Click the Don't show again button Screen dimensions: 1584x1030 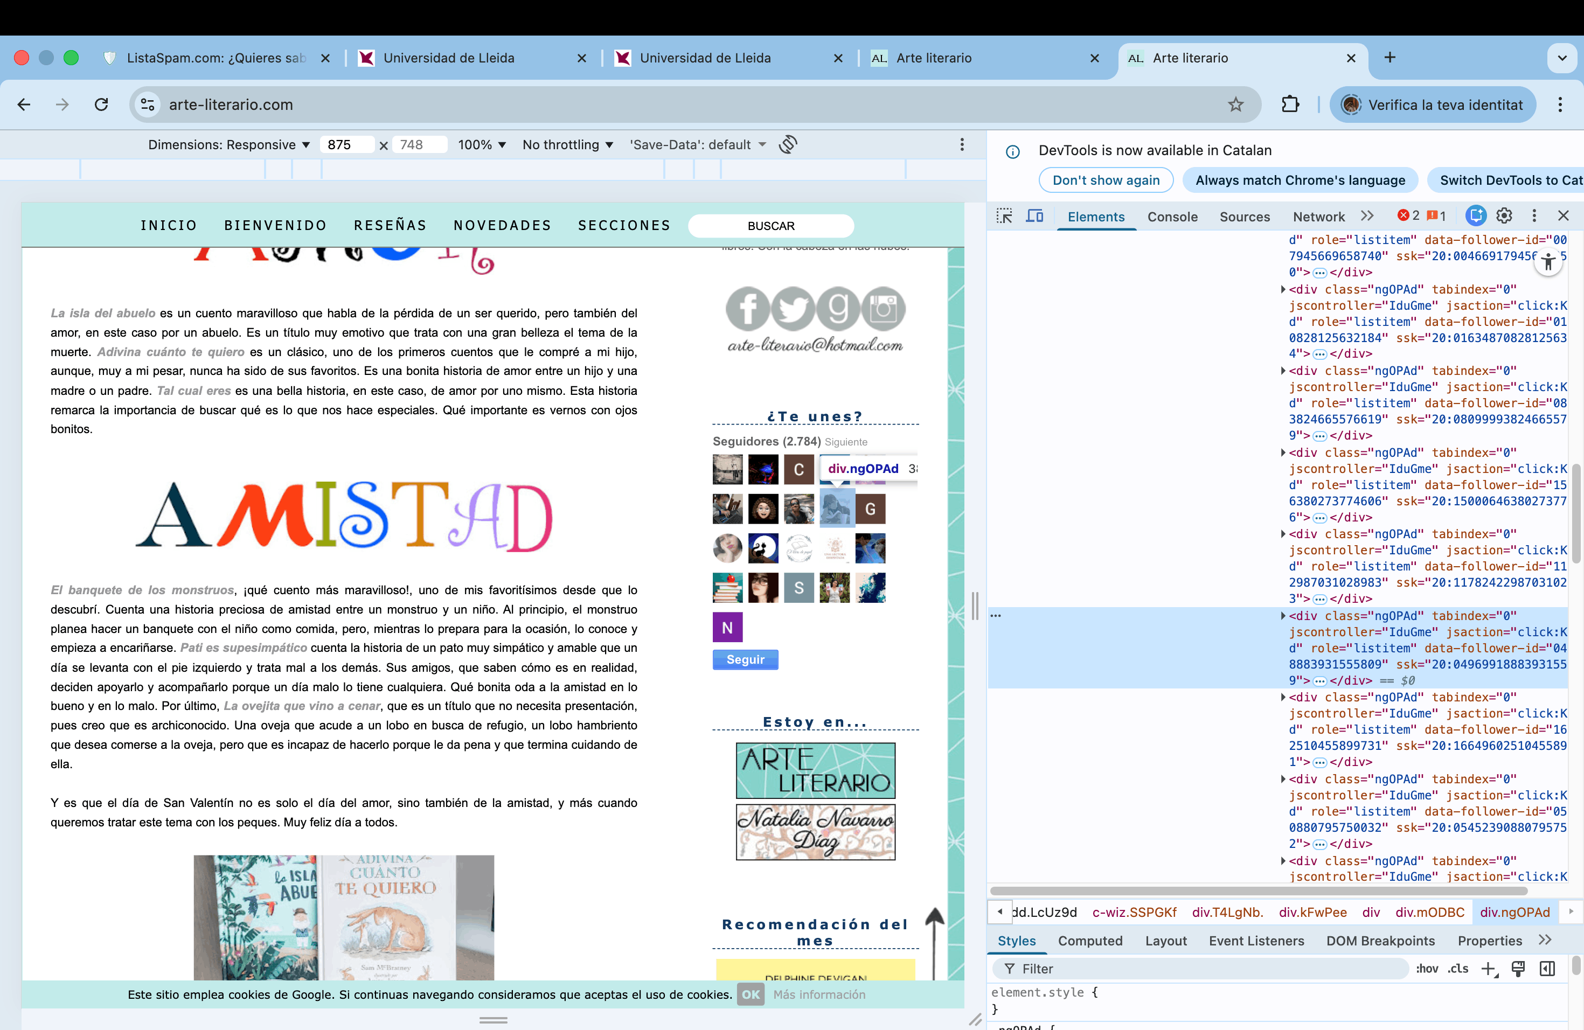(1106, 180)
